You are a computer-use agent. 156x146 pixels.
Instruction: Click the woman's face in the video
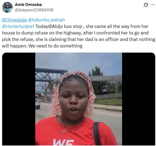coord(74,98)
